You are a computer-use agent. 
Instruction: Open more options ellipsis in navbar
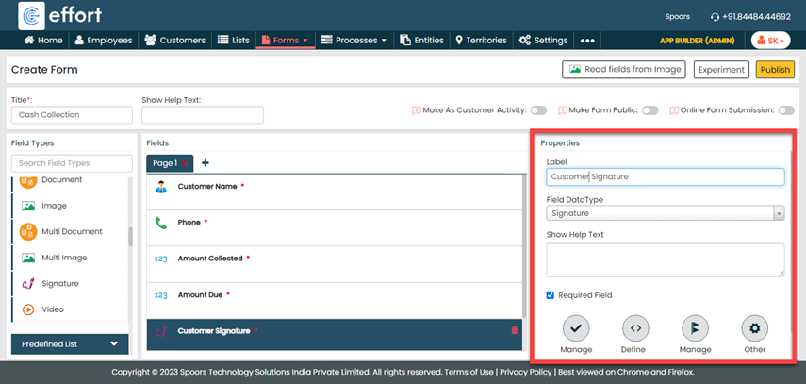tap(587, 41)
